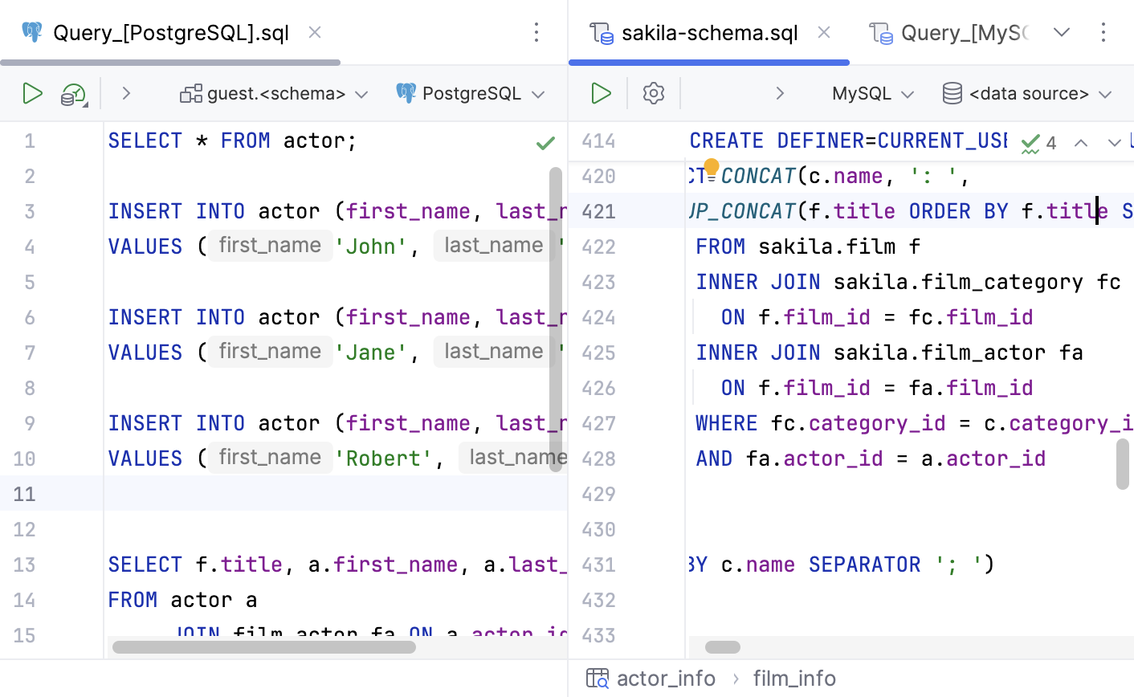Click the green checkmark inspection icon in left editor
Viewport: 1134px width, 697px height.
(x=545, y=143)
